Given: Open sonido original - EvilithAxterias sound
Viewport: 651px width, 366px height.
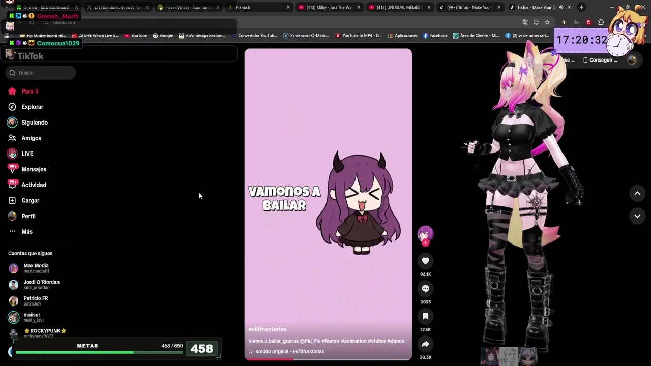Looking at the screenshot, I should coord(286,352).
